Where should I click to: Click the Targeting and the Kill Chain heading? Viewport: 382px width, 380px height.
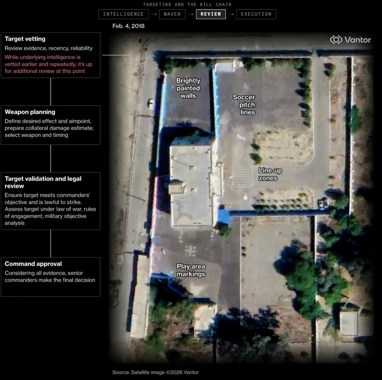click(187, 4)
